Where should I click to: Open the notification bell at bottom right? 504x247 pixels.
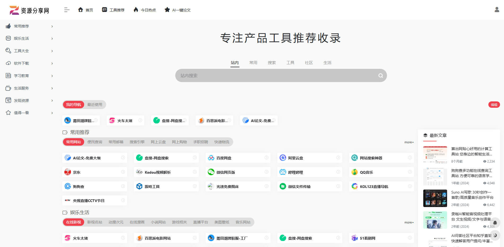(x=495, y=223)
